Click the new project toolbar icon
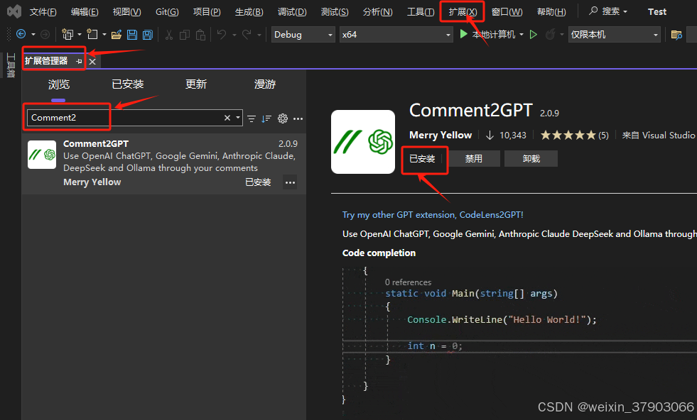The image size is (697, 420). coord(67,34)
